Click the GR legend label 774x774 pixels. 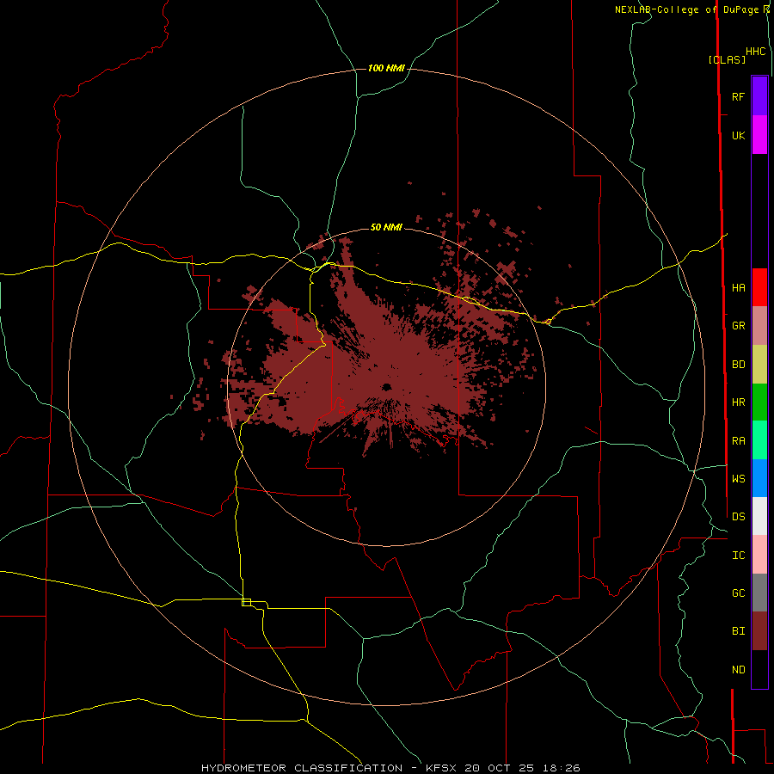(738, 326)
